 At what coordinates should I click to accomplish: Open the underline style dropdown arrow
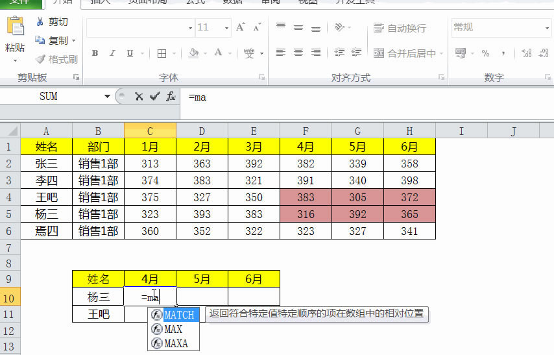pos(142,53)
